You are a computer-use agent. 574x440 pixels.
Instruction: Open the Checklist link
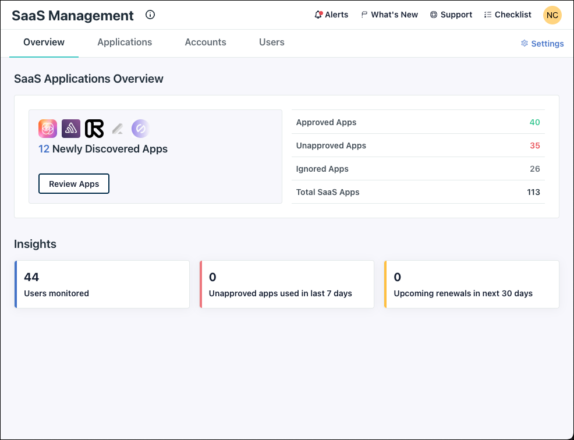pyautogui.click(x=513, y=15)
